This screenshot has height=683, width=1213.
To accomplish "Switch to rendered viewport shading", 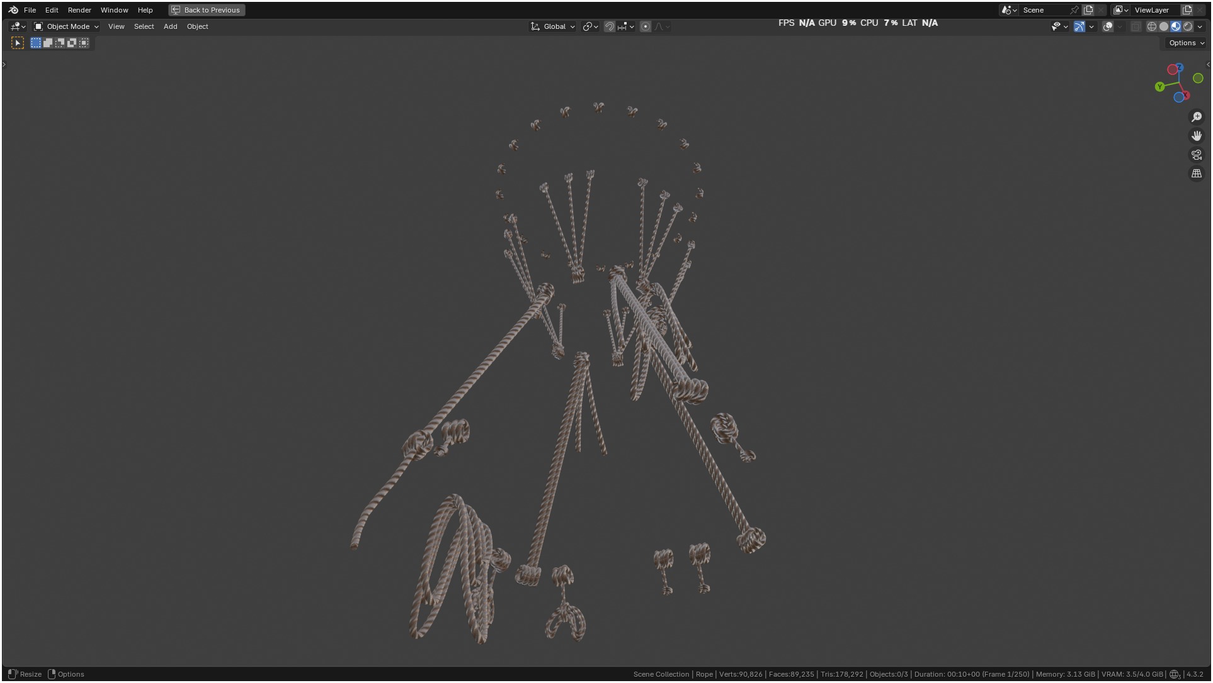I will (1188, 26).
